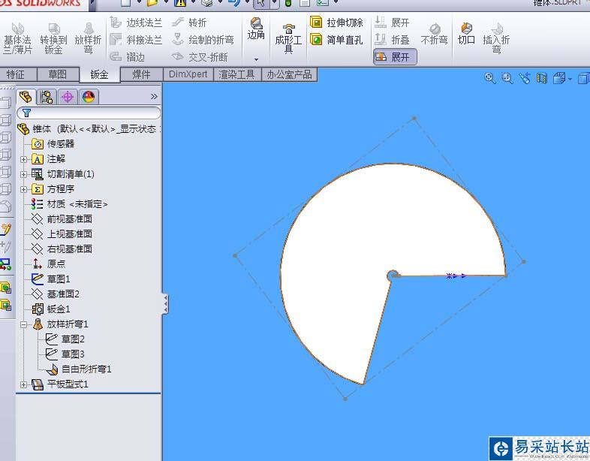This screenshot has height=461, width=590.
Task: Click Zoom to Area magnifier icon
Action: point(507,78)
